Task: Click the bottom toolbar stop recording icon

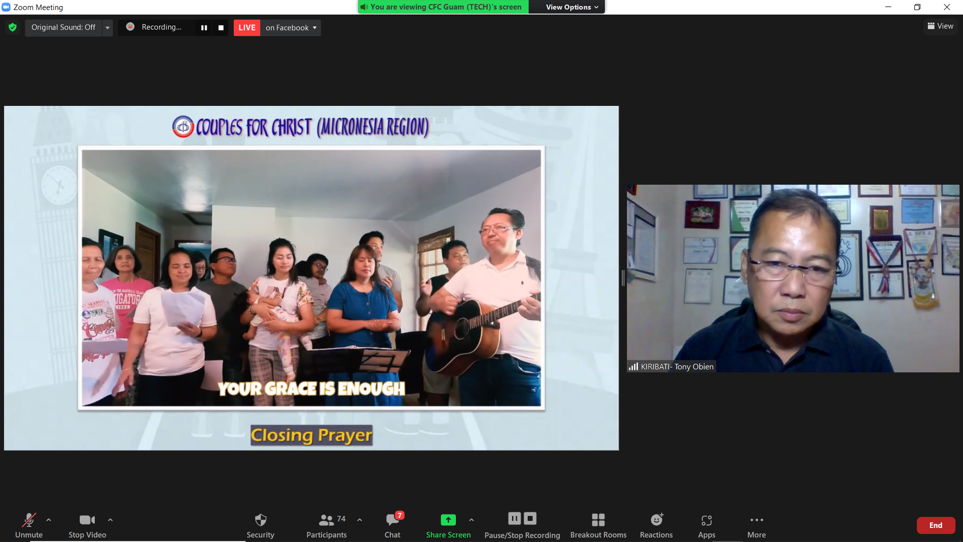Action: point(530,518)
